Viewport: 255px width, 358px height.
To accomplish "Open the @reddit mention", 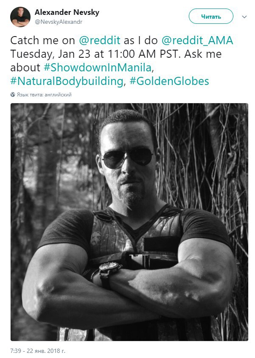I will (x=99, y=40).
